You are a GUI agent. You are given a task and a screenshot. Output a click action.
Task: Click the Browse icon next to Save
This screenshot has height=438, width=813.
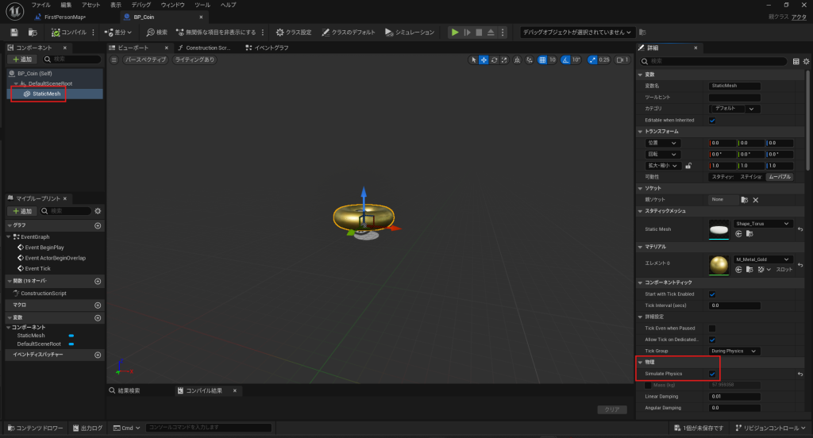click(x=33, y=33)
